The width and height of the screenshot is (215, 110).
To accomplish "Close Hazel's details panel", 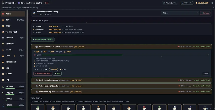I will [x=206, y=74].
